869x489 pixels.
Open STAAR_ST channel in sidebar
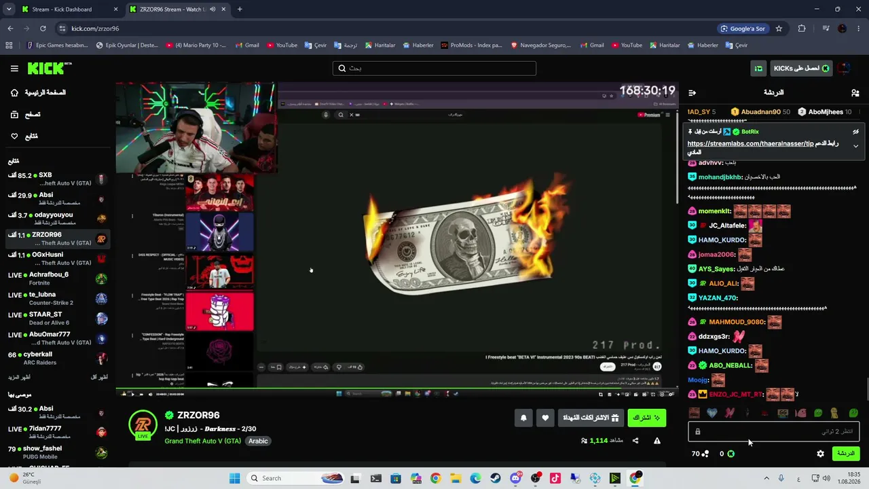click(58, 319)
